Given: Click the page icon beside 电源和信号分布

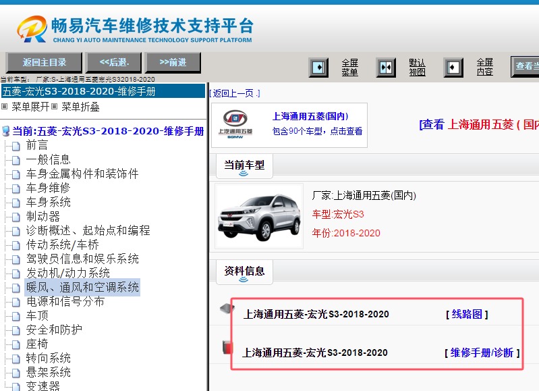Looking at the screenshot, I should 16,303.
